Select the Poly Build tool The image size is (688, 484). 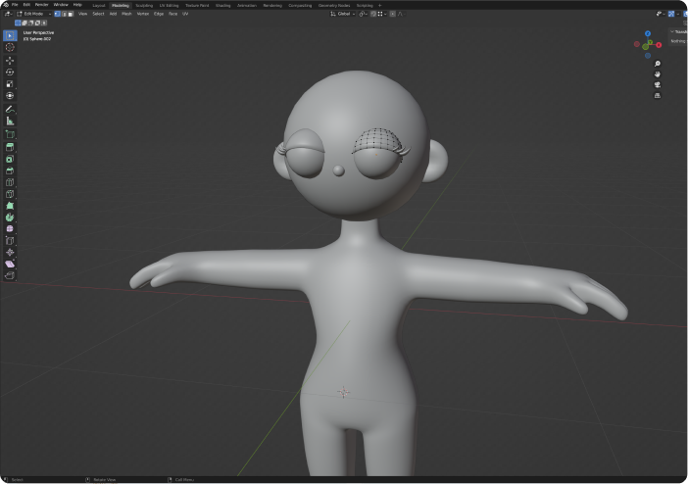[10, 206]
